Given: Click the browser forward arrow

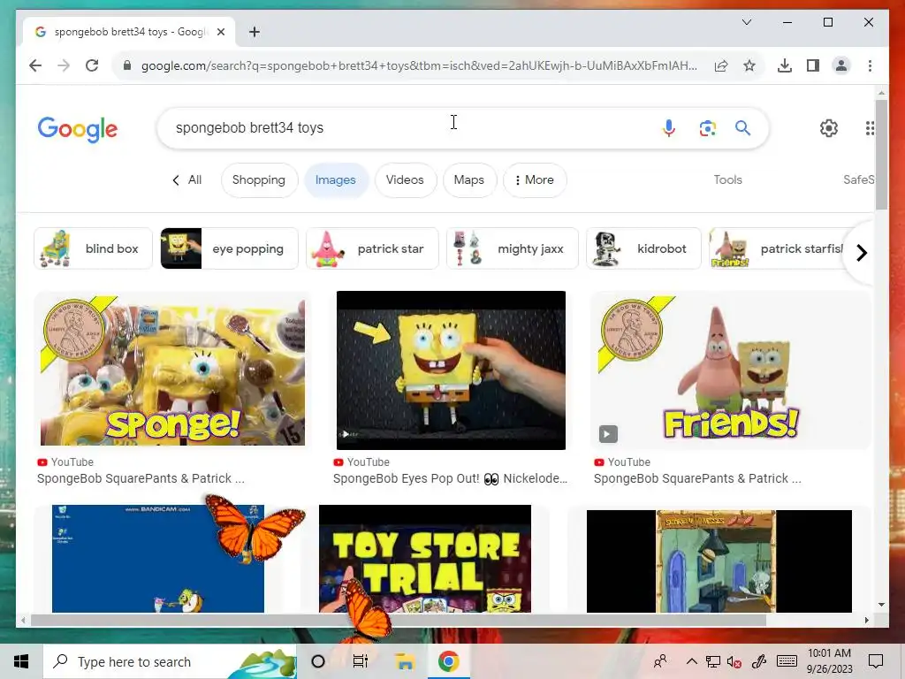Looking at the screenshot, I should coord(64,65).
